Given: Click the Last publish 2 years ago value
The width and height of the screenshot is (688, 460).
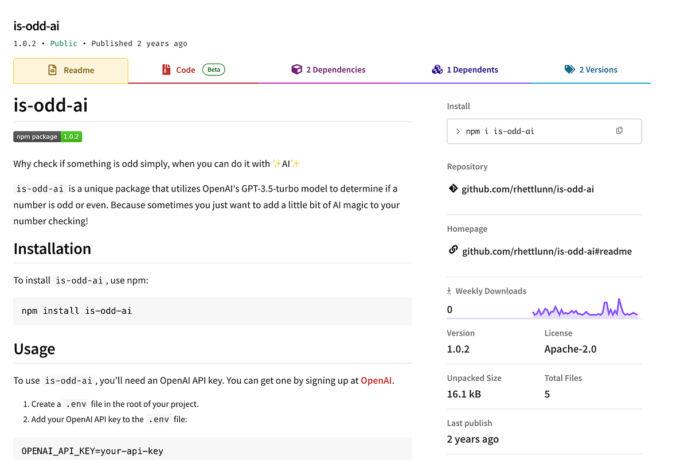Looking at the screenshot, I should 473,439.
